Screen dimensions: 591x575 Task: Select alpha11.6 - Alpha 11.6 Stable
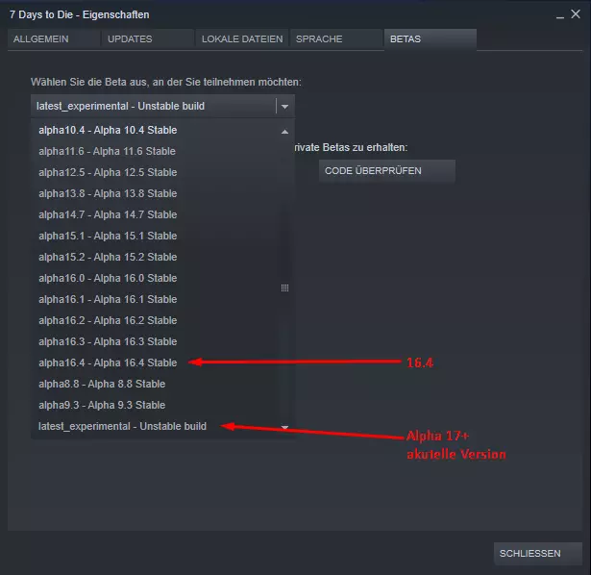click(156, 151)
